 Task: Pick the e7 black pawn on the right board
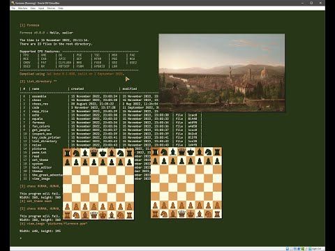tap(191, 161)
